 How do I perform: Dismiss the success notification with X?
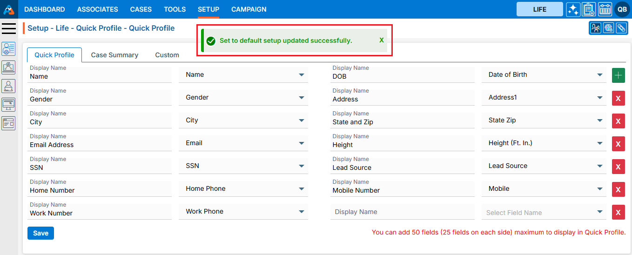coord(382,40)
